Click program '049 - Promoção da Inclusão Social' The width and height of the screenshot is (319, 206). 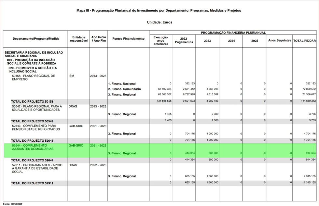(x=31, y=61)
